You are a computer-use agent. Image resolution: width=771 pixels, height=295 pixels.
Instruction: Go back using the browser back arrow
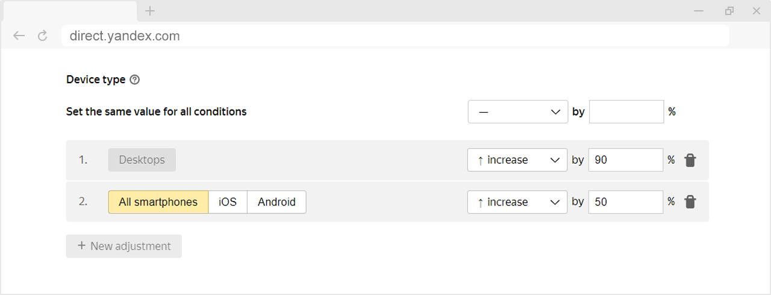19,36
